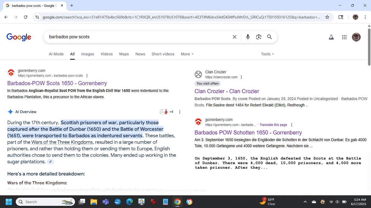
Task: Click the magnifier search submit icon
Action: point(269,37)
